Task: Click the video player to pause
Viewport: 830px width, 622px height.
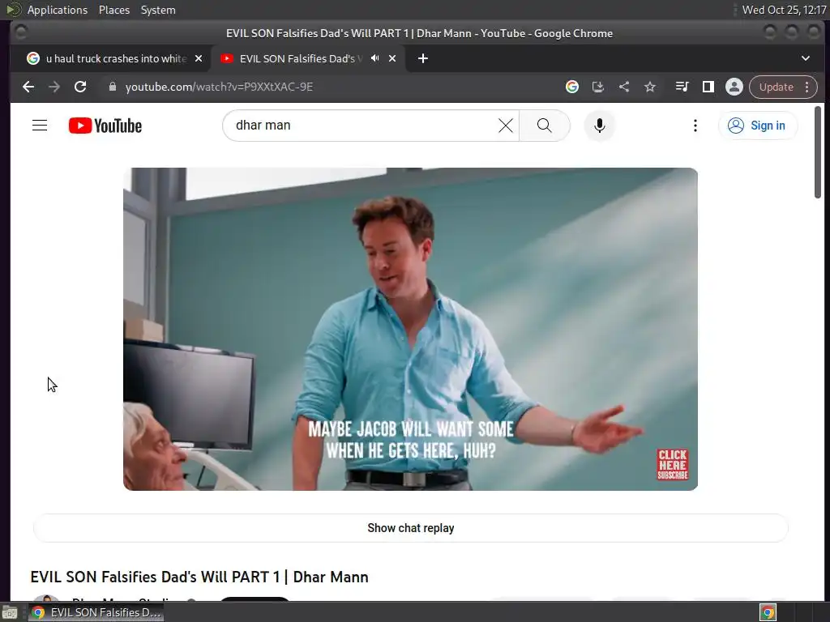Action: [x=410, y=329]
